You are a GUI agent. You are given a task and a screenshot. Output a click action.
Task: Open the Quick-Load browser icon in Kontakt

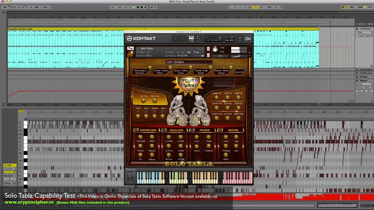click(199, 38)
